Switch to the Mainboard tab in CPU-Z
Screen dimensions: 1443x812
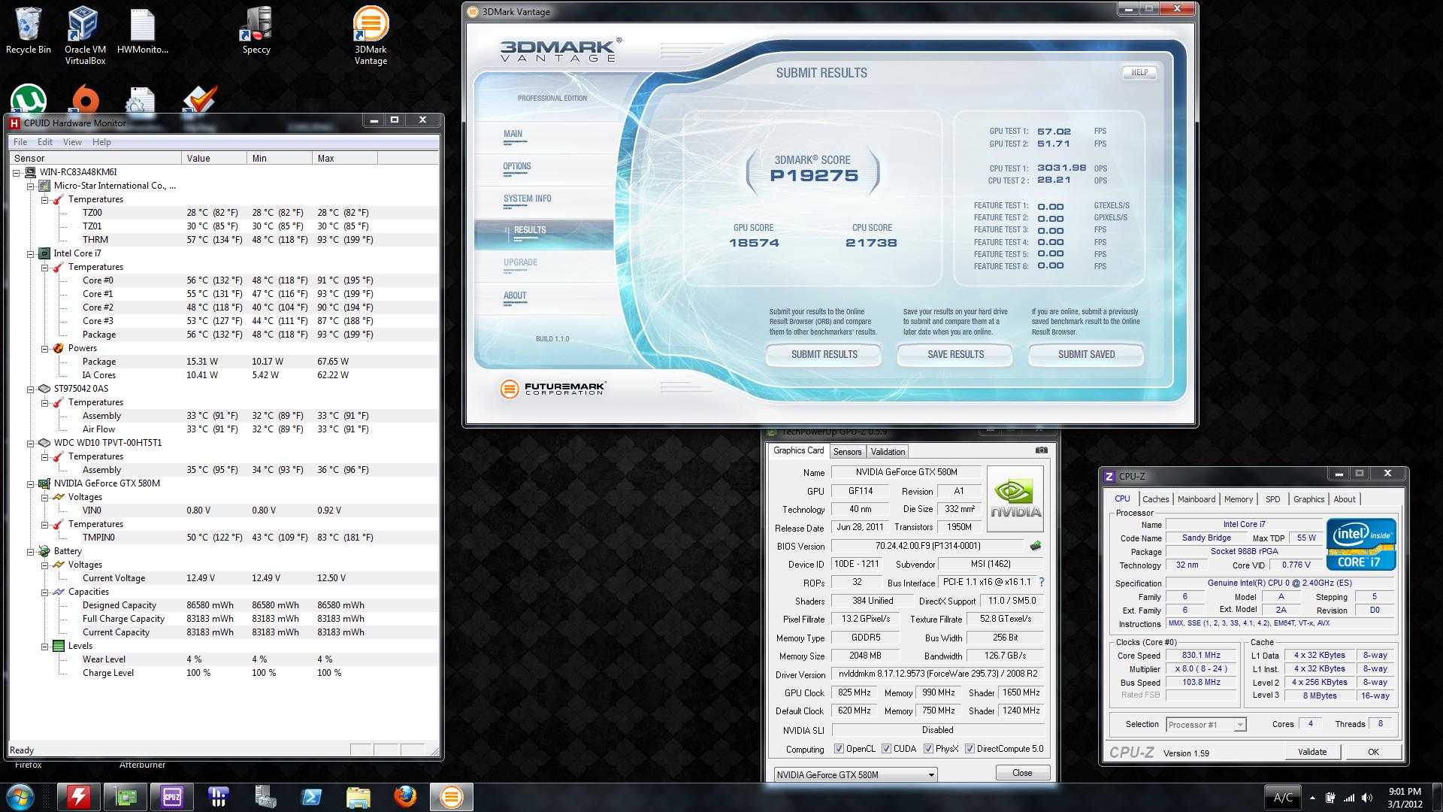click(1196, 499)
